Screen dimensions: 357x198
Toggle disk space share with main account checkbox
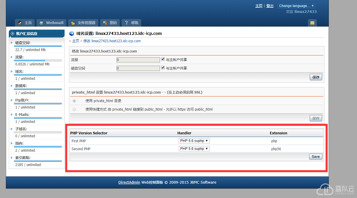[x=163, y=68]
